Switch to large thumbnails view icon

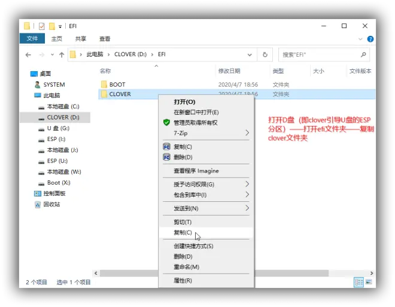[x=369, y=282]
